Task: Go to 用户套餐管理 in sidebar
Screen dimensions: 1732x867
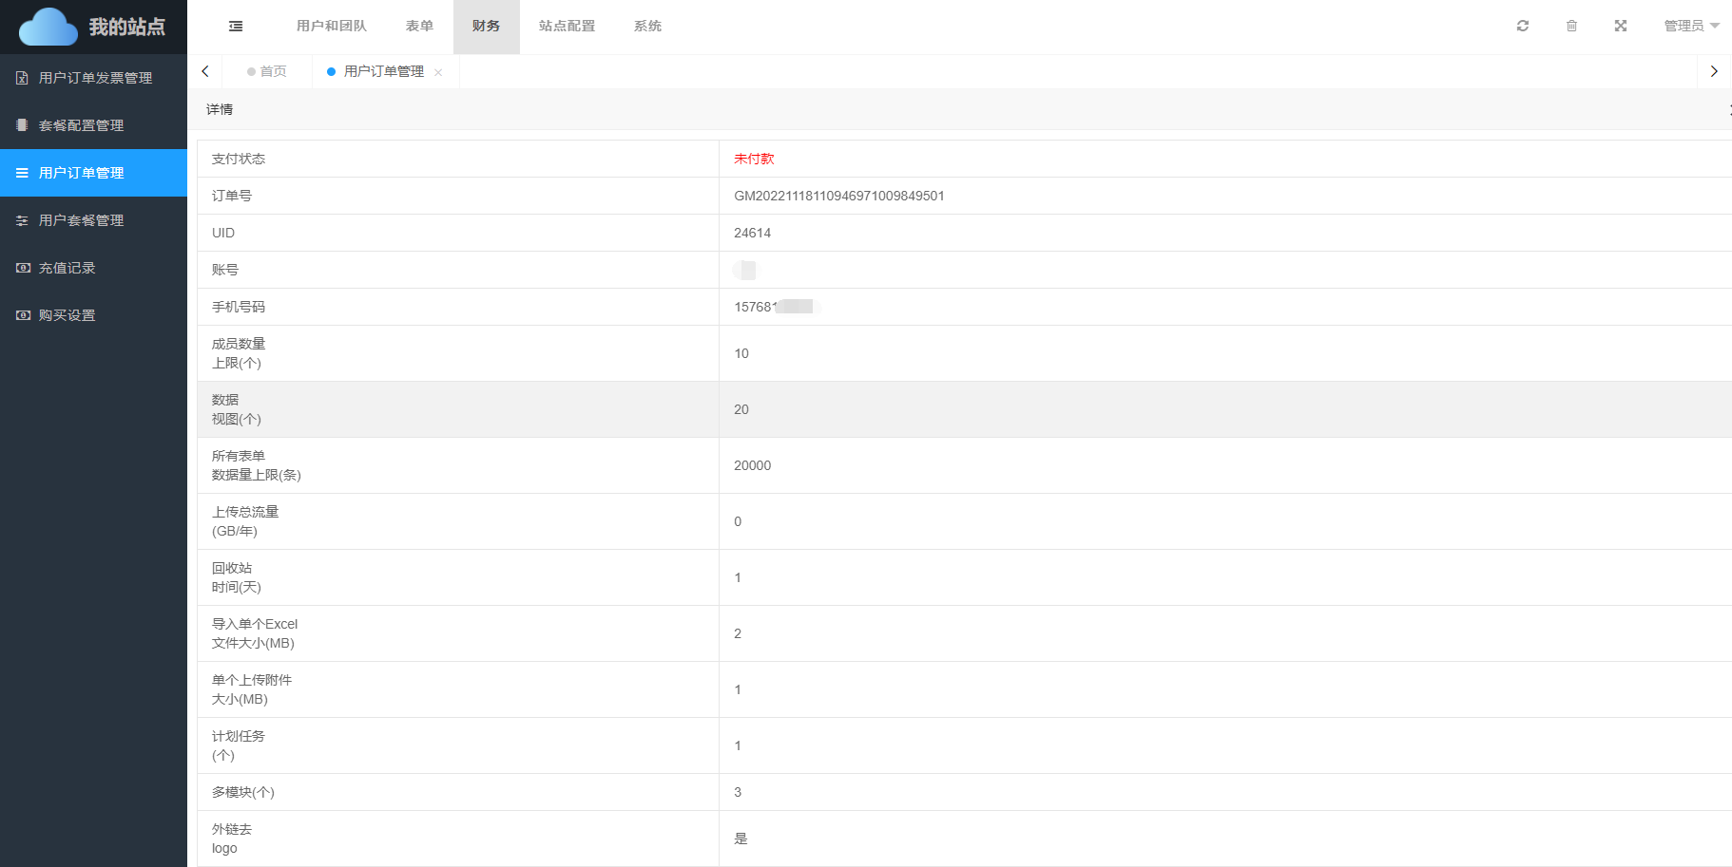Action: (x=81, y=220)
